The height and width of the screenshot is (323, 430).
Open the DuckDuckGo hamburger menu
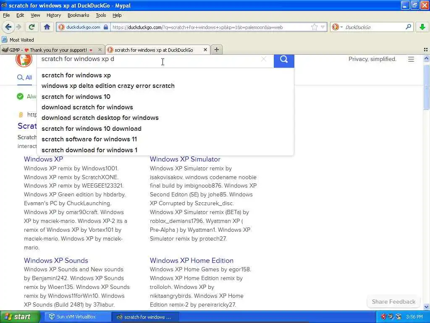click(x=411, y=59)
